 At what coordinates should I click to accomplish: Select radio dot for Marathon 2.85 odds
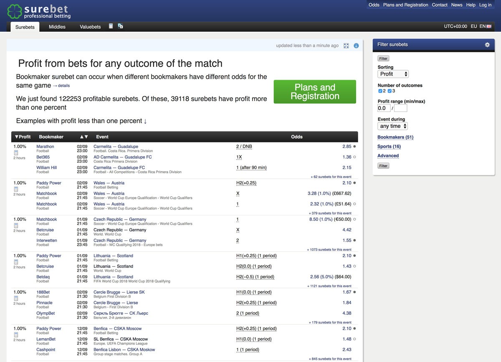pos(354,147)
